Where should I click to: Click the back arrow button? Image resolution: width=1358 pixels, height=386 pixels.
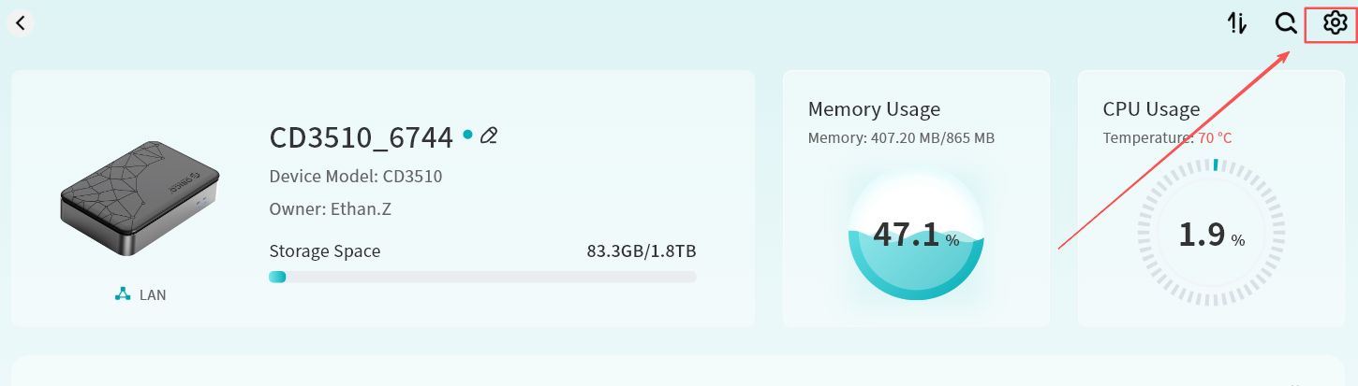[x=21, y=23]
